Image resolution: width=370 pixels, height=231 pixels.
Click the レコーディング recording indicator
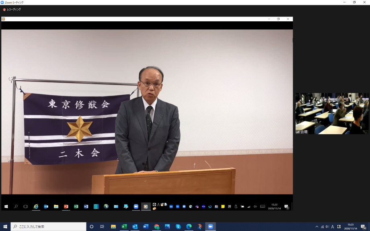click(12, 9)
